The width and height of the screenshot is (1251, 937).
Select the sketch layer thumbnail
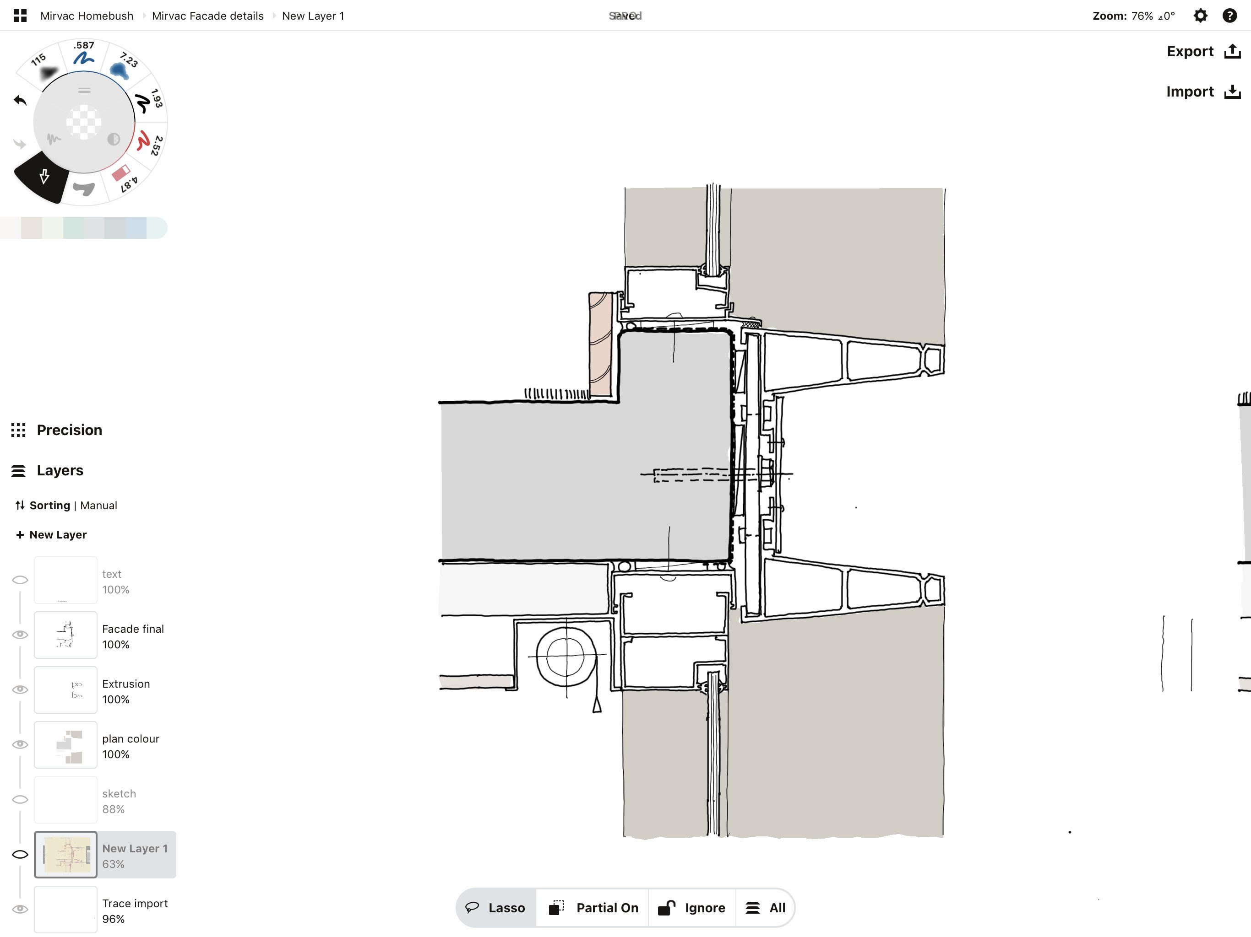(x=65, y=799)
